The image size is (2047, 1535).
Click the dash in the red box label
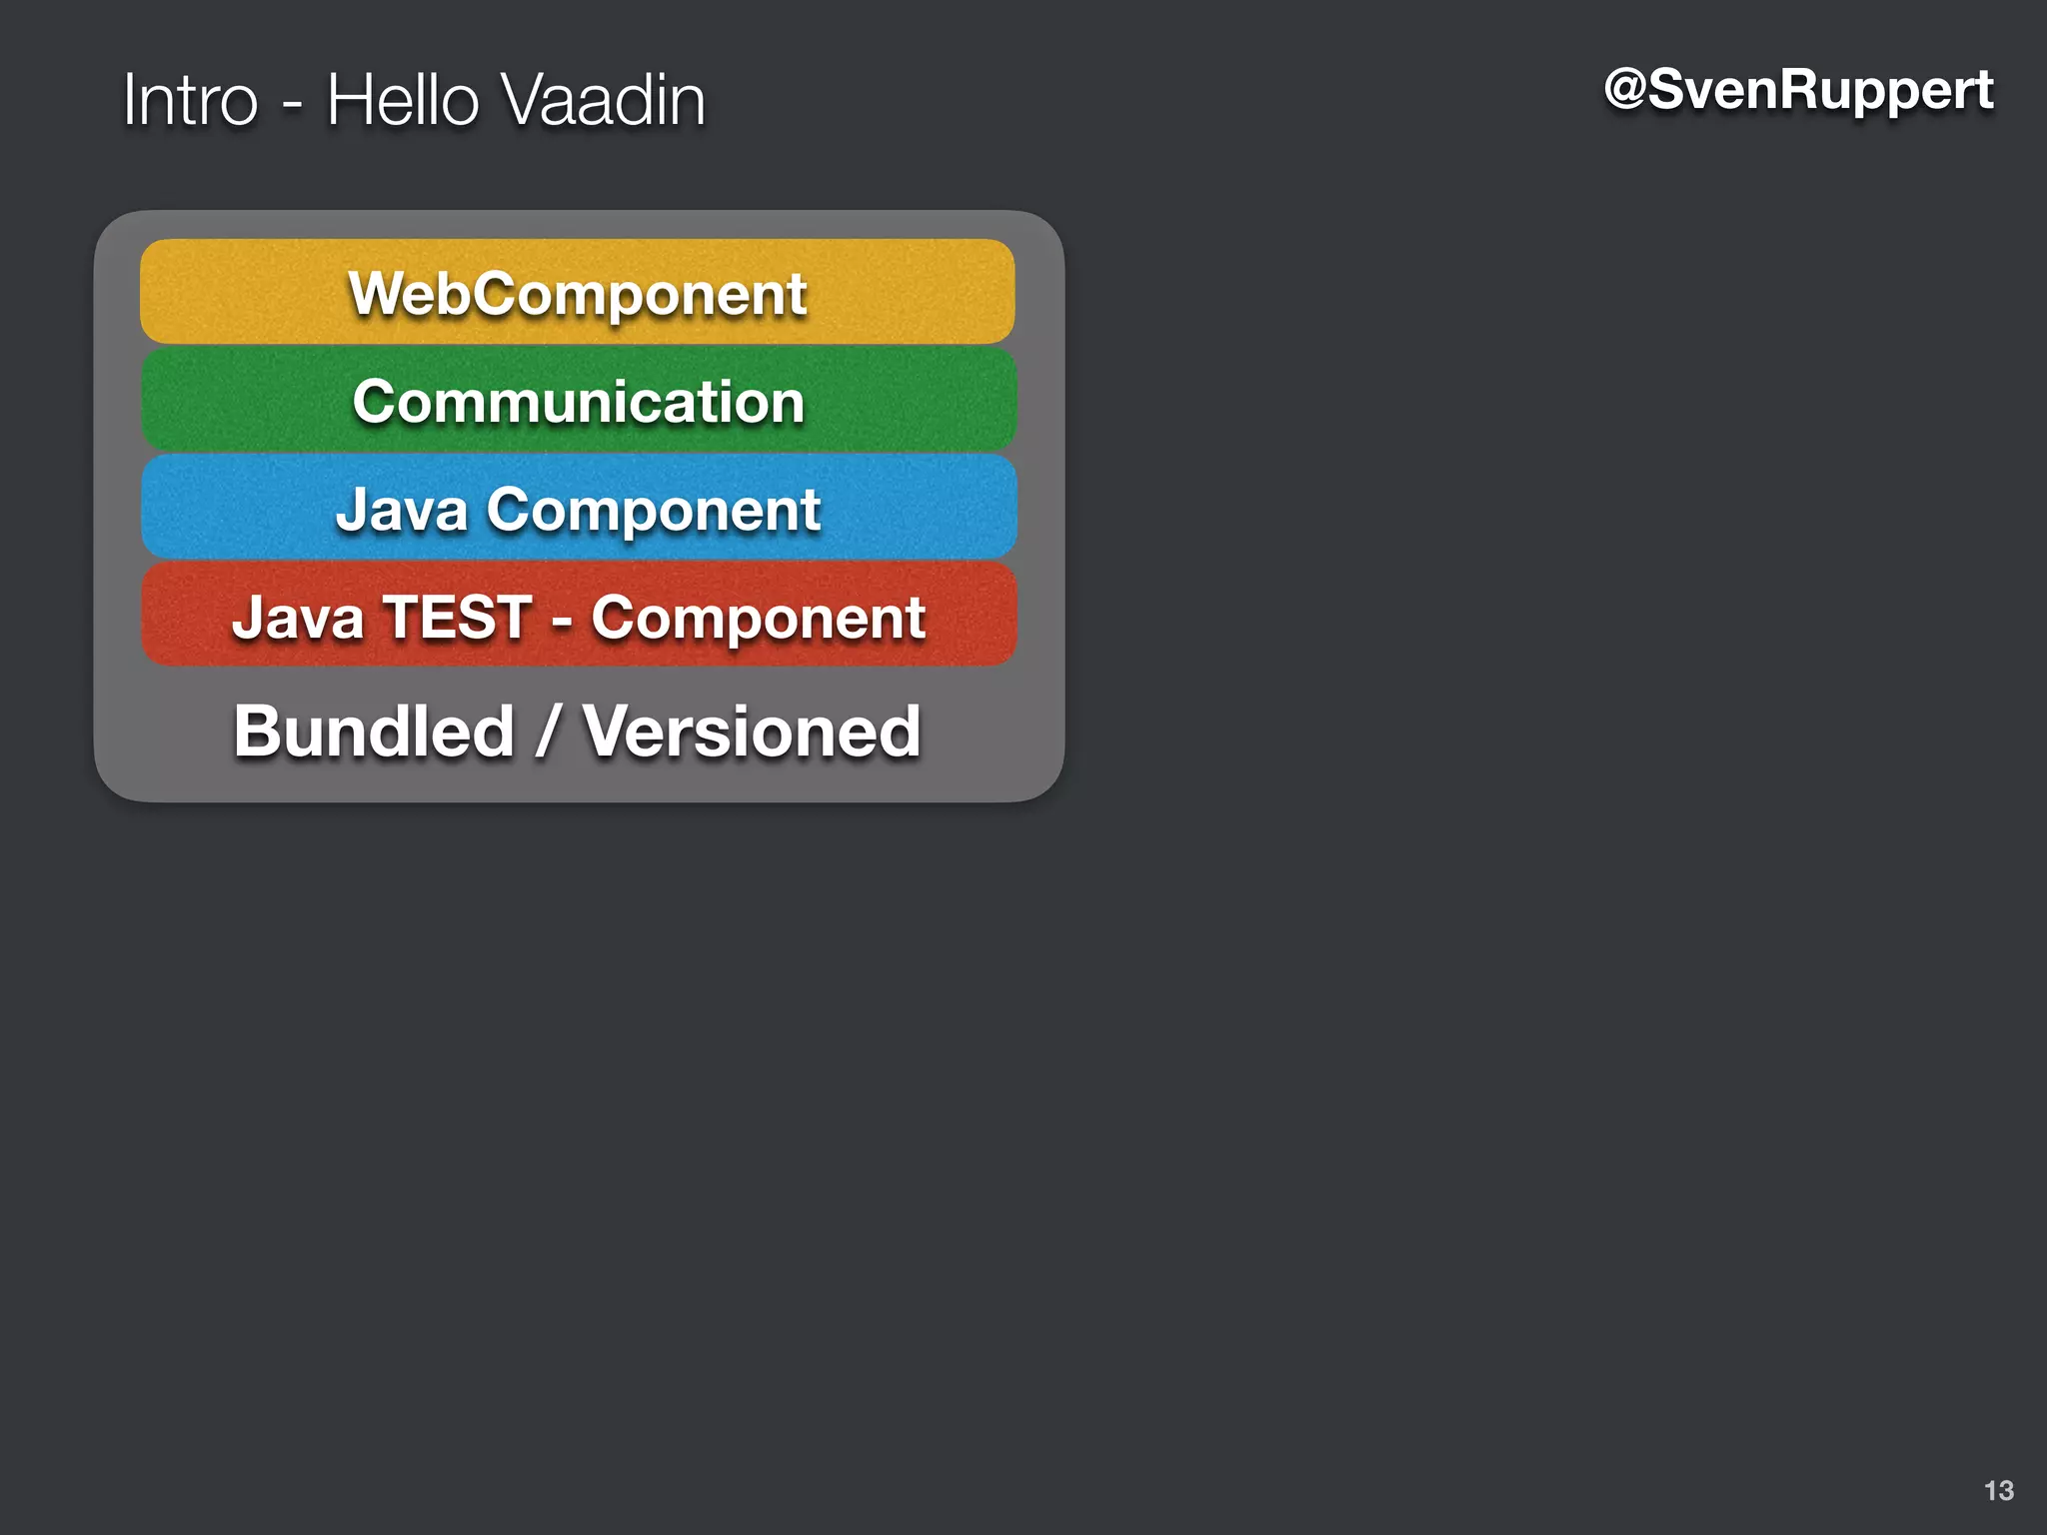coord(562,620)
